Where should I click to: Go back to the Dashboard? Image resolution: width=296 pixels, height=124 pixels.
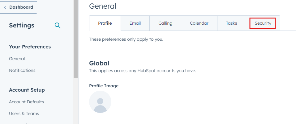tap(21, 7)
